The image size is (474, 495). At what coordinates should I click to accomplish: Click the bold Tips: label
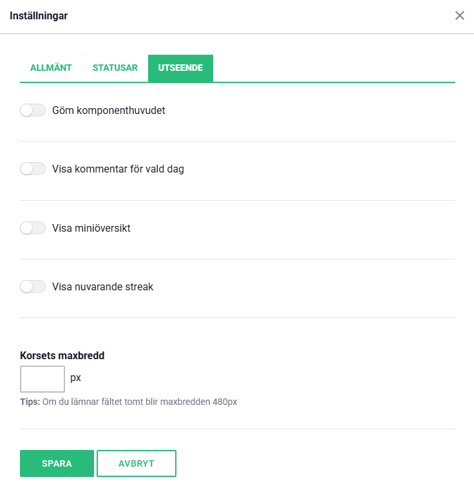pos(30,402)
